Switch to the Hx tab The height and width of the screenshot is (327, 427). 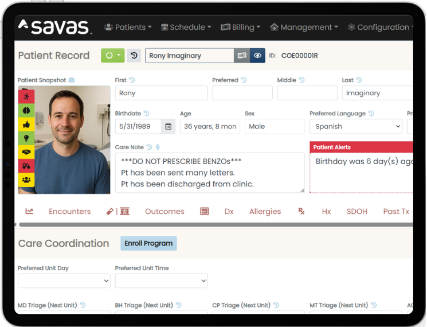[x=326, y=212]
